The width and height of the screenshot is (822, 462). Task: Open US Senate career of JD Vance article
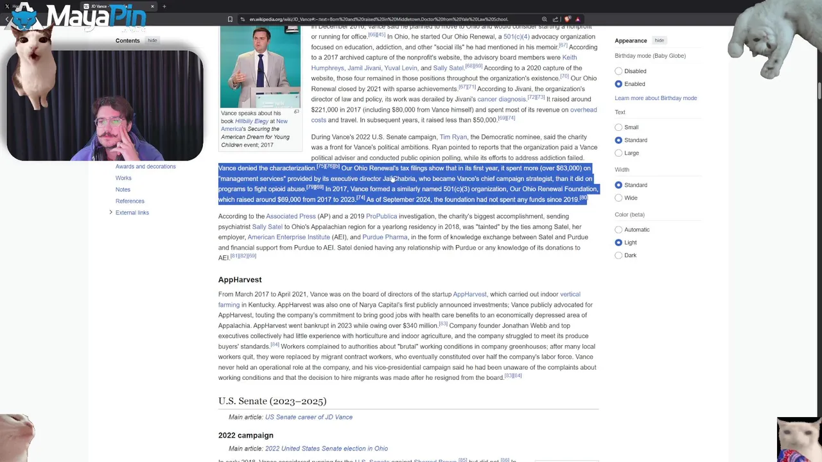[309, 417]
